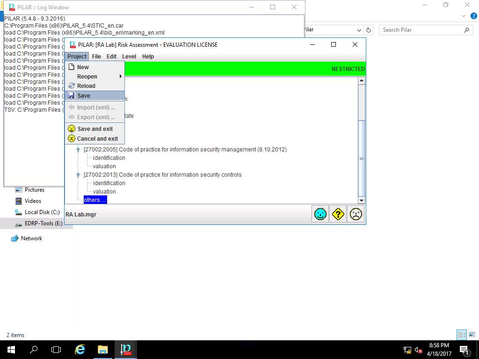Click the Save floppy disk icon

point(72,95)
